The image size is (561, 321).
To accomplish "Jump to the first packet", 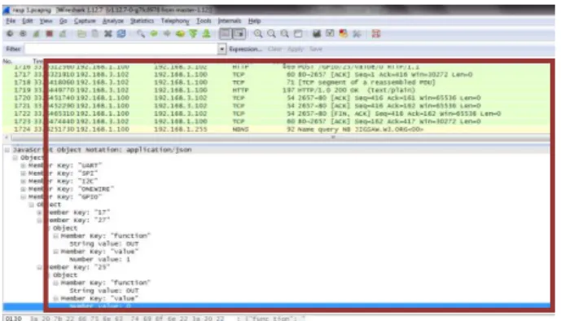I will pyautogui.click(x=193, y=34).
